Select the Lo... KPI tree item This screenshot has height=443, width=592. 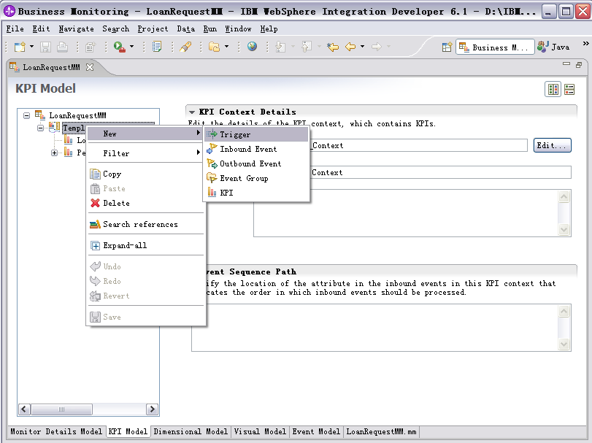(74, 140)
